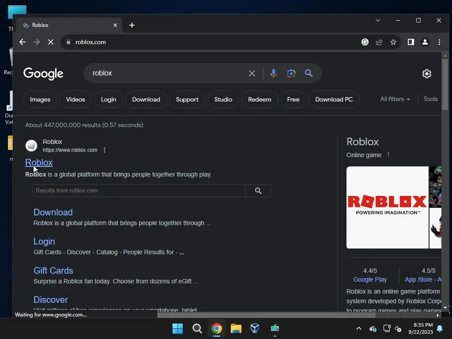
Task: Click the muted volume tray icon
Action: coord(398,328)
